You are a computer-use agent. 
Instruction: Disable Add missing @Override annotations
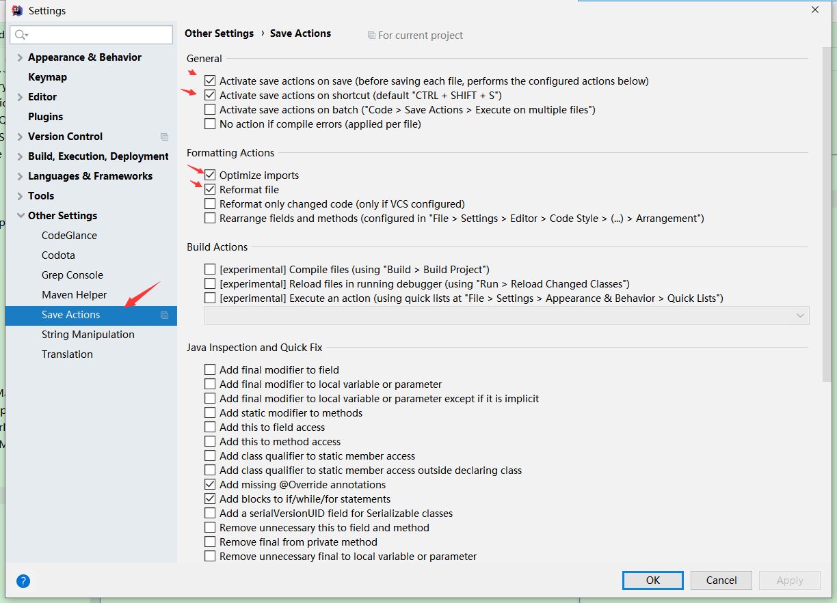click(x=210, y=485)
